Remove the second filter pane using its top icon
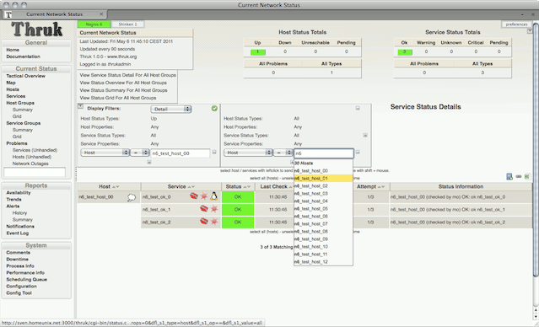The width and height of the screenshot is (539, 327). tap(358, 108)
